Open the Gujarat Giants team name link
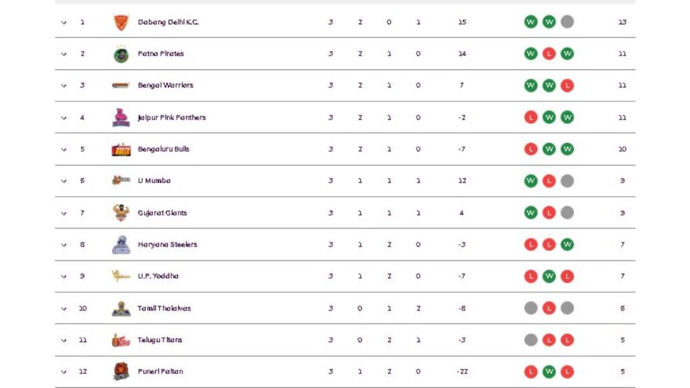The width and height of the screenshot is (690, 388). (x=162, y=213)
